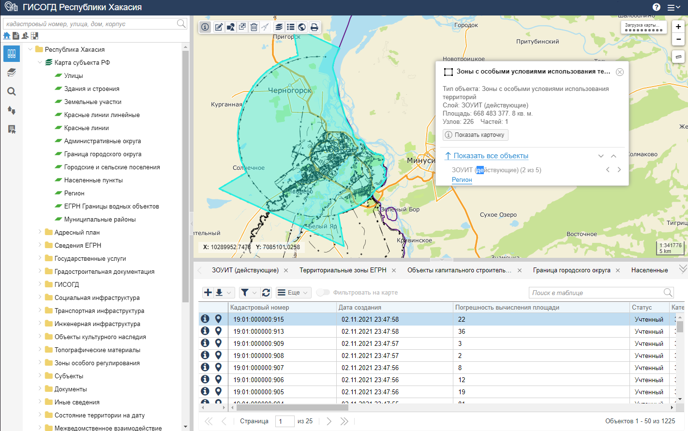Activate the edit object pencil tool

point(219,27)
